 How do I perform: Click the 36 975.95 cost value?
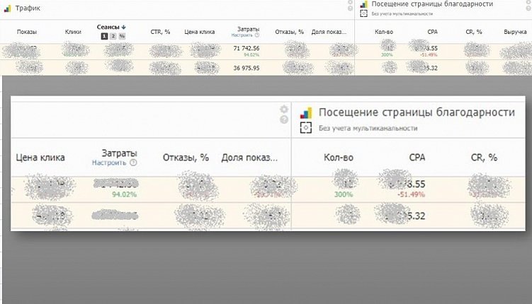pos(247,68)
